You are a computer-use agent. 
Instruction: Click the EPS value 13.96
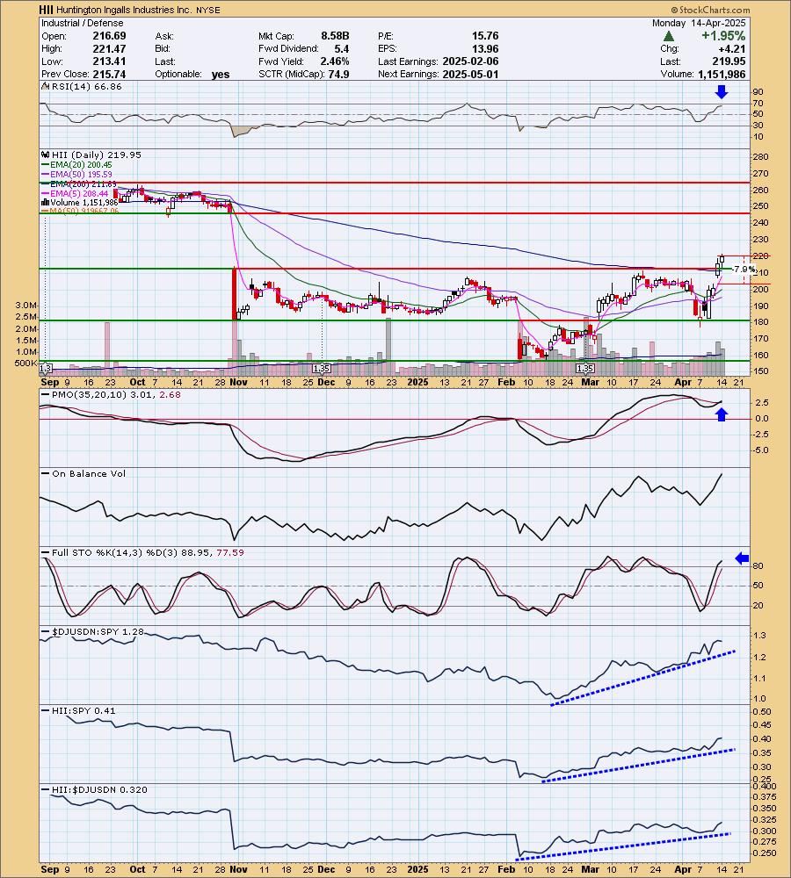point(485,48)
